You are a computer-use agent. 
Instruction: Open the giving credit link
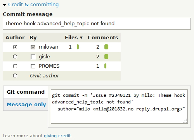point(57,136)
